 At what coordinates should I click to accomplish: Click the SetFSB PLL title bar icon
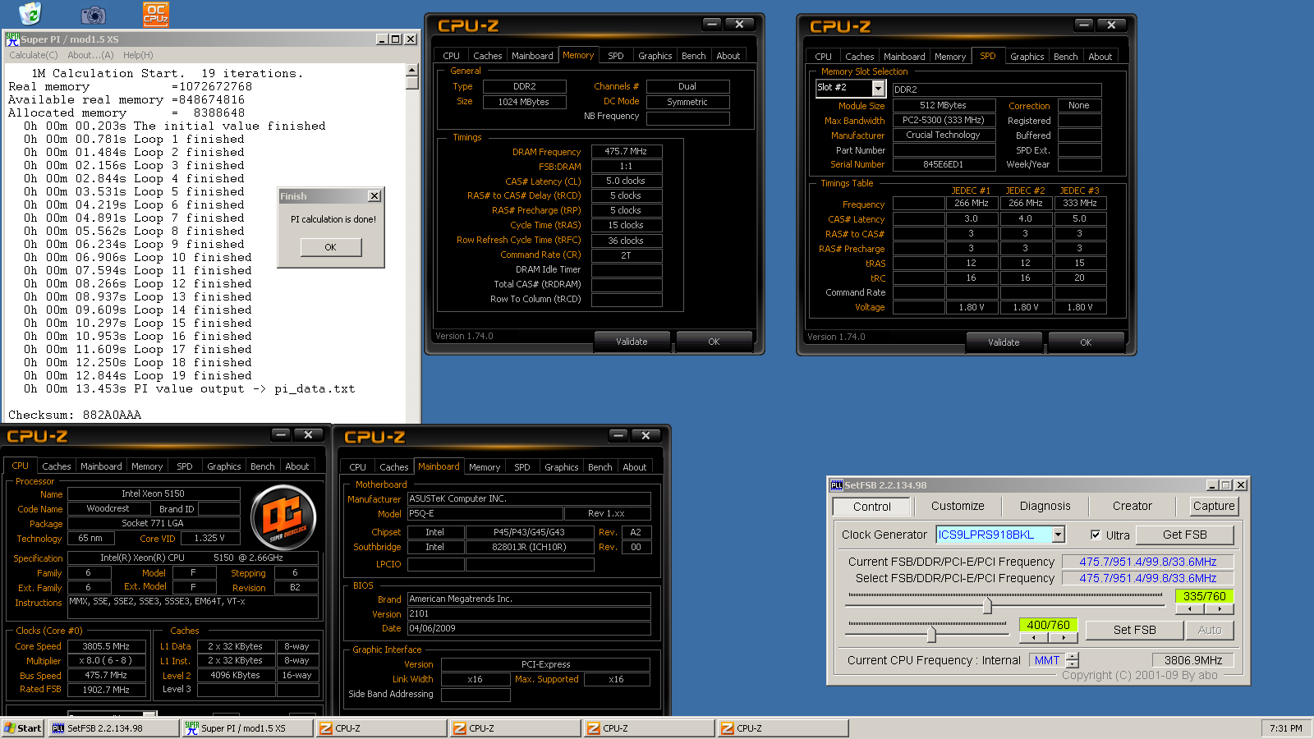tap(836, 485)
